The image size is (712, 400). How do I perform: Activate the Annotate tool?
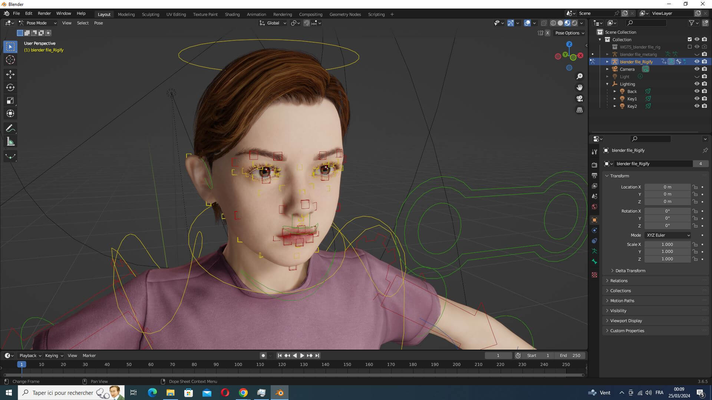tap(10, 129)
